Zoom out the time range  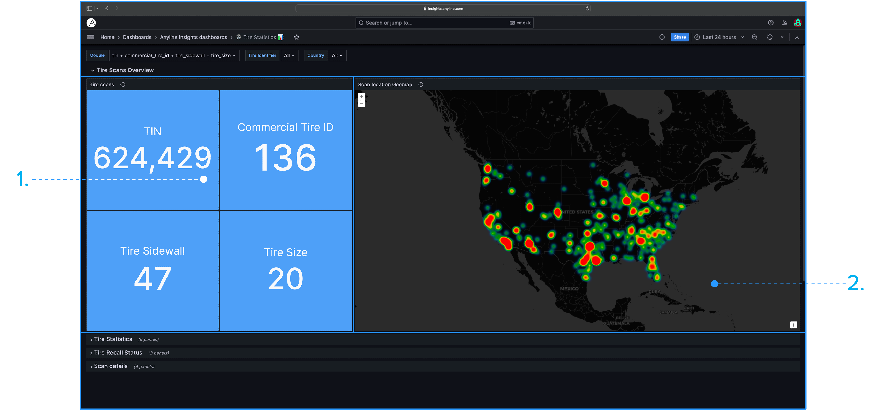pos(754,37)
